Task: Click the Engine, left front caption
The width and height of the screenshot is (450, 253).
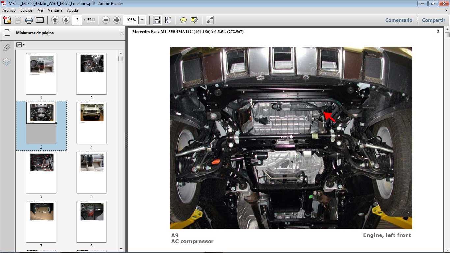Action: point(387,235)
